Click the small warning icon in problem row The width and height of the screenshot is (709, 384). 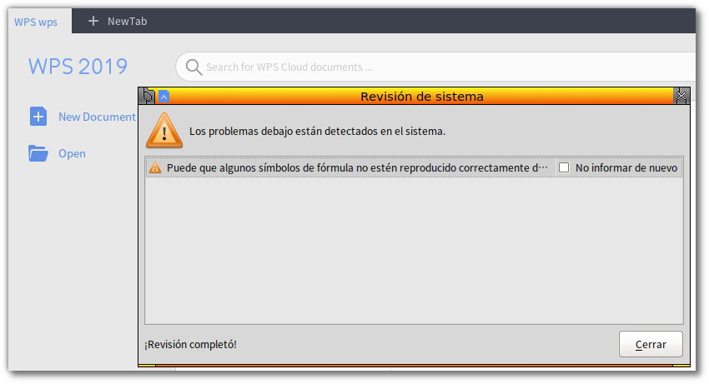pyautogui.click(x=155, y=167)
